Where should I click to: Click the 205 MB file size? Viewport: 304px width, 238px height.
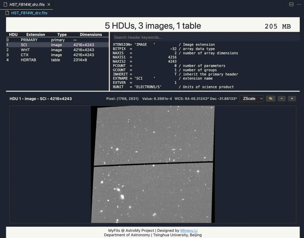click(x=278, y=26)
